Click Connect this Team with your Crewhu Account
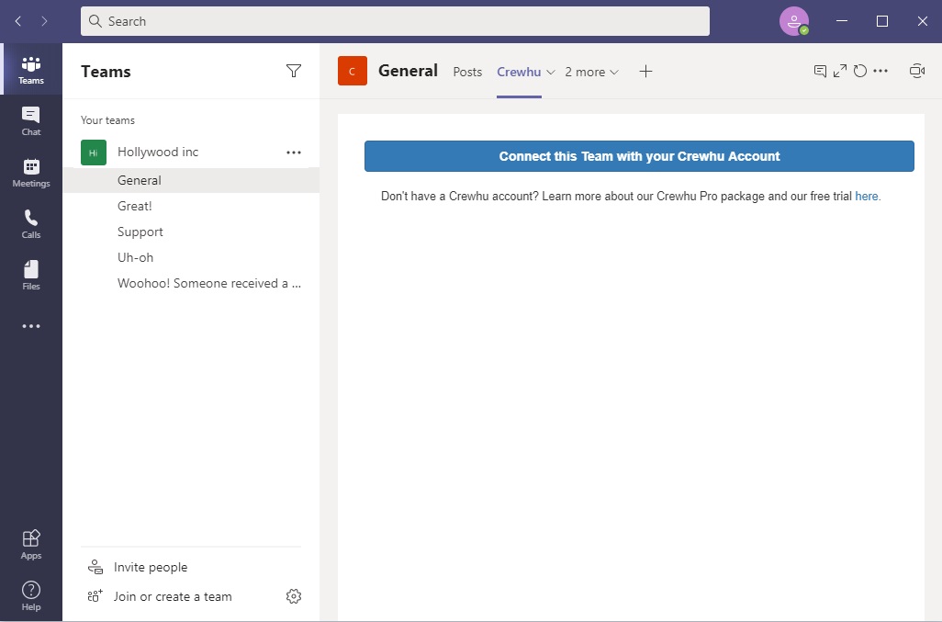This screenshot has height=622, width=942. (x=639, y=156)
